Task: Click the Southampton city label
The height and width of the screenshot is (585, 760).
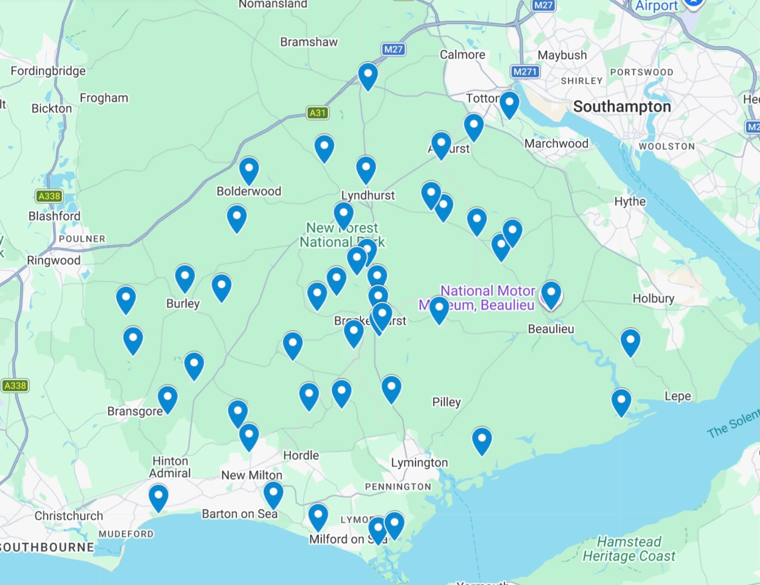Action: 622,107
